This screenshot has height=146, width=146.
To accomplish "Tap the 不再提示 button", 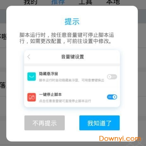I will [45, 123].
